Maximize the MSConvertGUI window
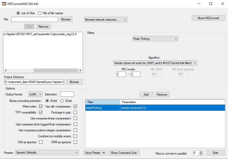 click(x=210, y=4)
